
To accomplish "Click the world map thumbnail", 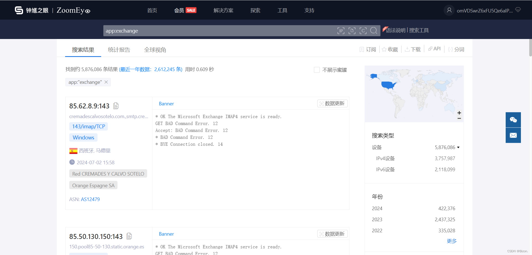I will pos(414,94).
